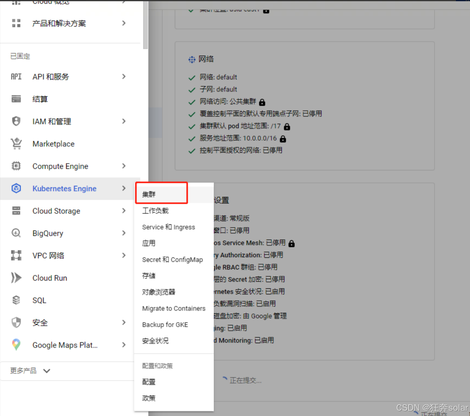The width and height of the screenshot is (470, 416).
Task: Click the lock icon beside 网络访问: 公共集群
Action: 262,102
